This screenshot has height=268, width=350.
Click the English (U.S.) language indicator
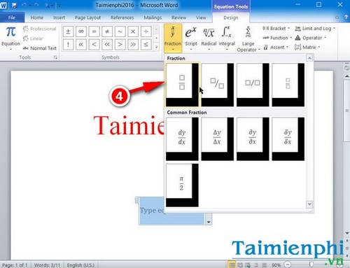(x=80, y=265)
